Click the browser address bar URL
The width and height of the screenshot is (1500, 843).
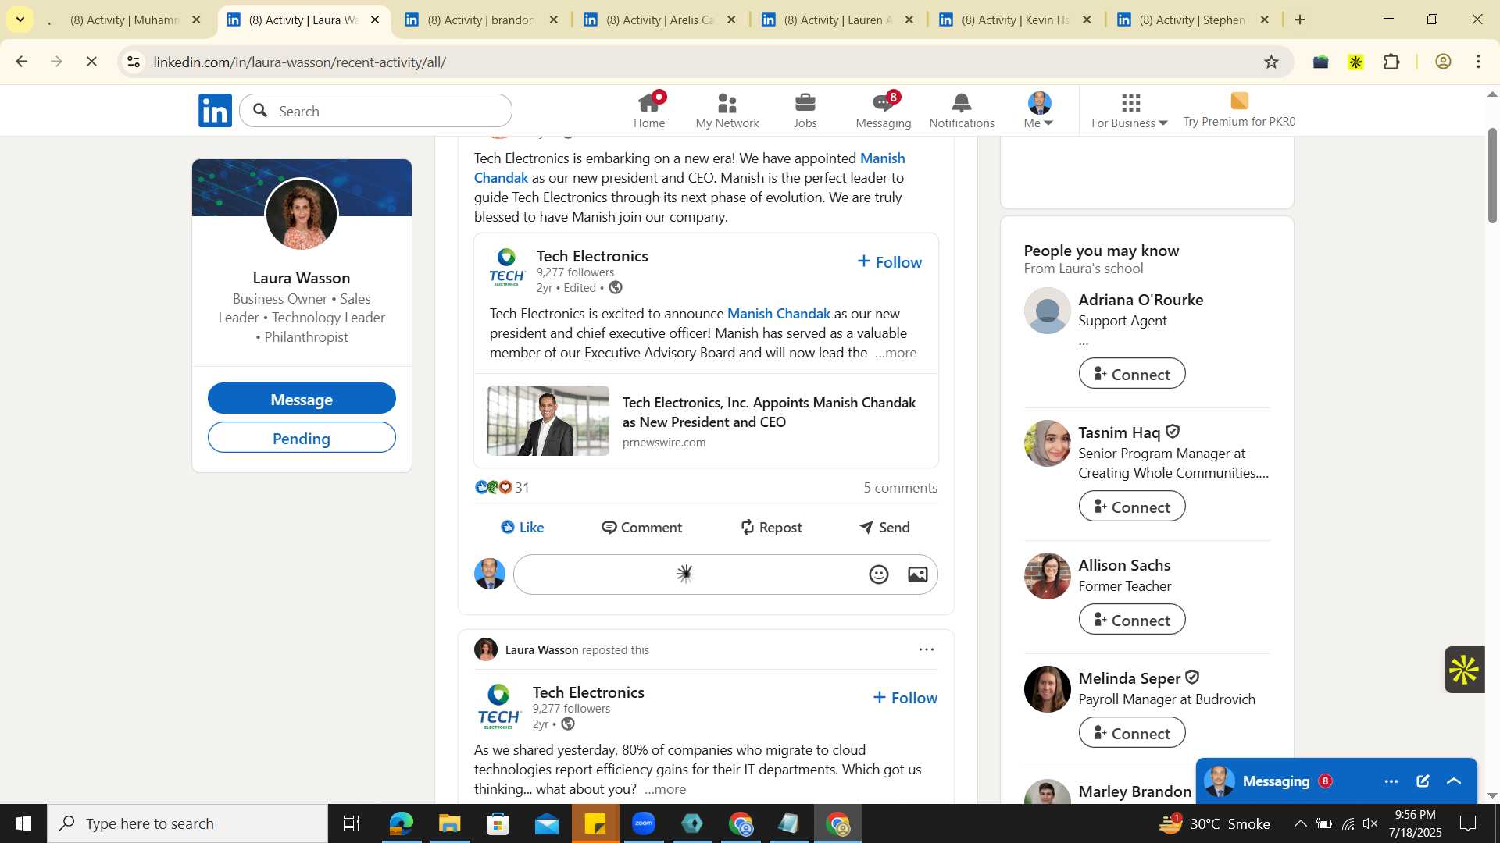coord(299,62)
